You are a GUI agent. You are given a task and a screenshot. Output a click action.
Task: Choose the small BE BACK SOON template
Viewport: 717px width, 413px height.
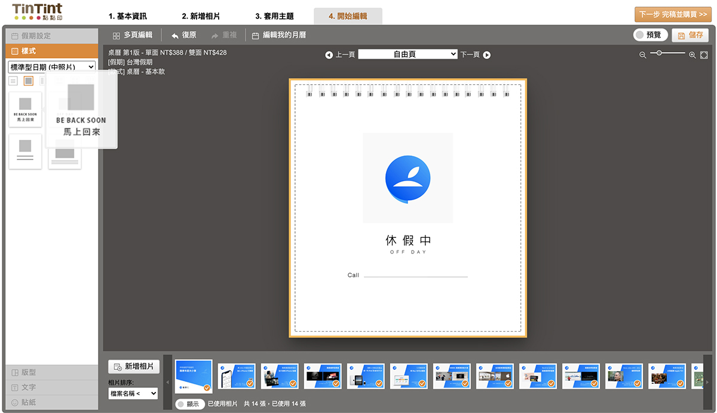point(25,109)
